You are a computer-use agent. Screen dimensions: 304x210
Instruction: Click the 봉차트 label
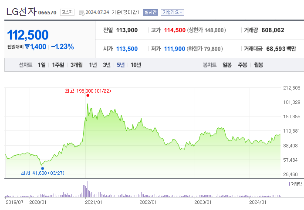click(209, 65)
